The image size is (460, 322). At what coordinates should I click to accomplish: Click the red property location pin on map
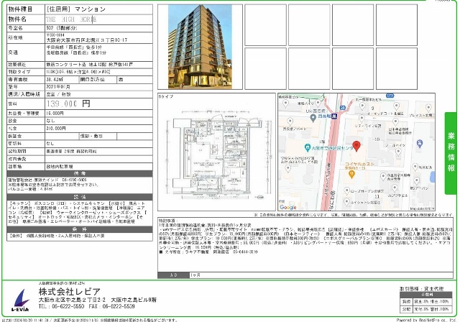coord(356,146)
